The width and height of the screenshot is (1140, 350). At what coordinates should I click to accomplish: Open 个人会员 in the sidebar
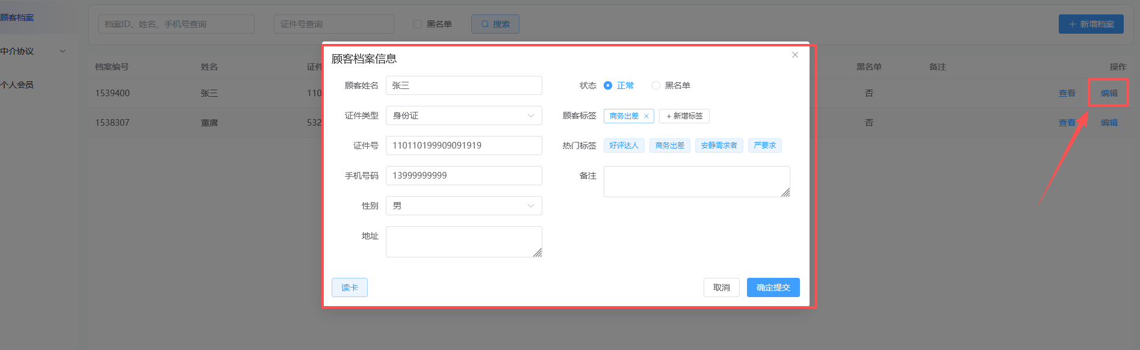click(17, 85)
